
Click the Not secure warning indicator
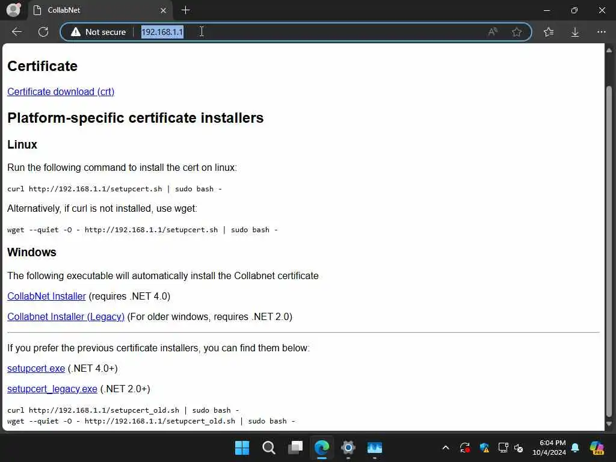click(x=98, y=32)
